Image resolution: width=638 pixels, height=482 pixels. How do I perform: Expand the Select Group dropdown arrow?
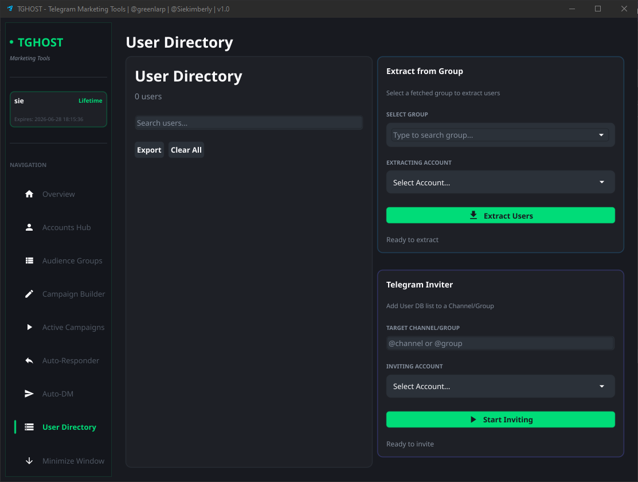tap(601, 135)
